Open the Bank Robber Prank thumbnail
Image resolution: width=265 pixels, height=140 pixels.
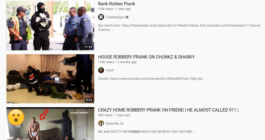tap(50, 26)
